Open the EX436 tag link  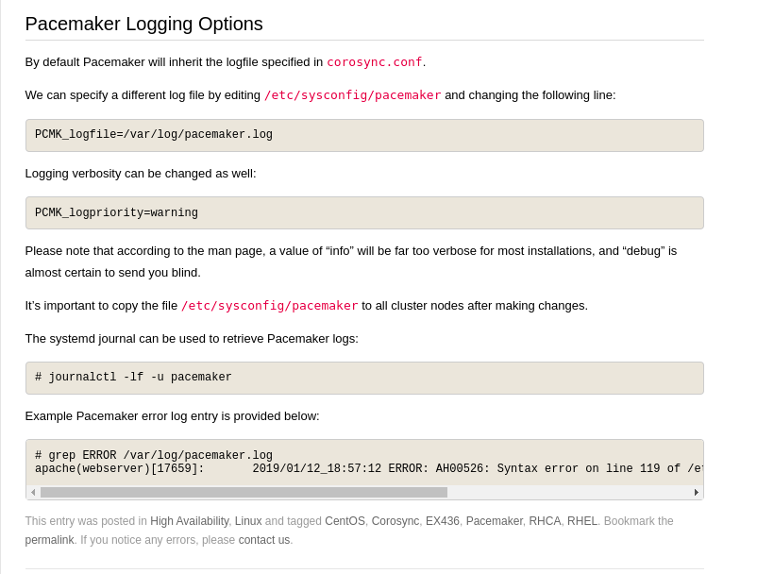[x=443, y=521]
